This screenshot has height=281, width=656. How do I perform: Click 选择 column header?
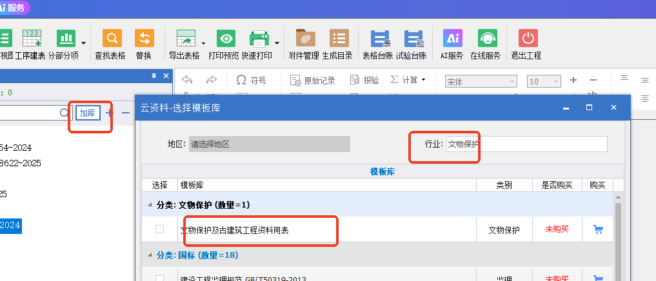(160, 185)
